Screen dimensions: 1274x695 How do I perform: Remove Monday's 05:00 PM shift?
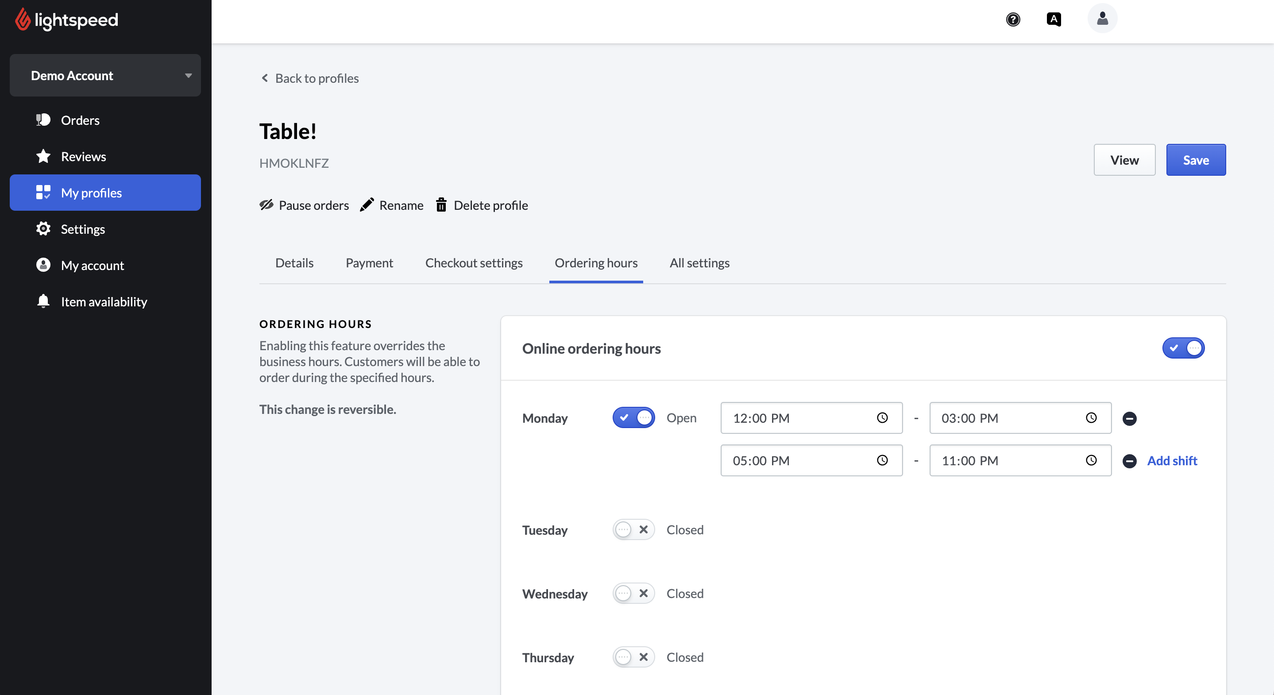point(1129,461)
